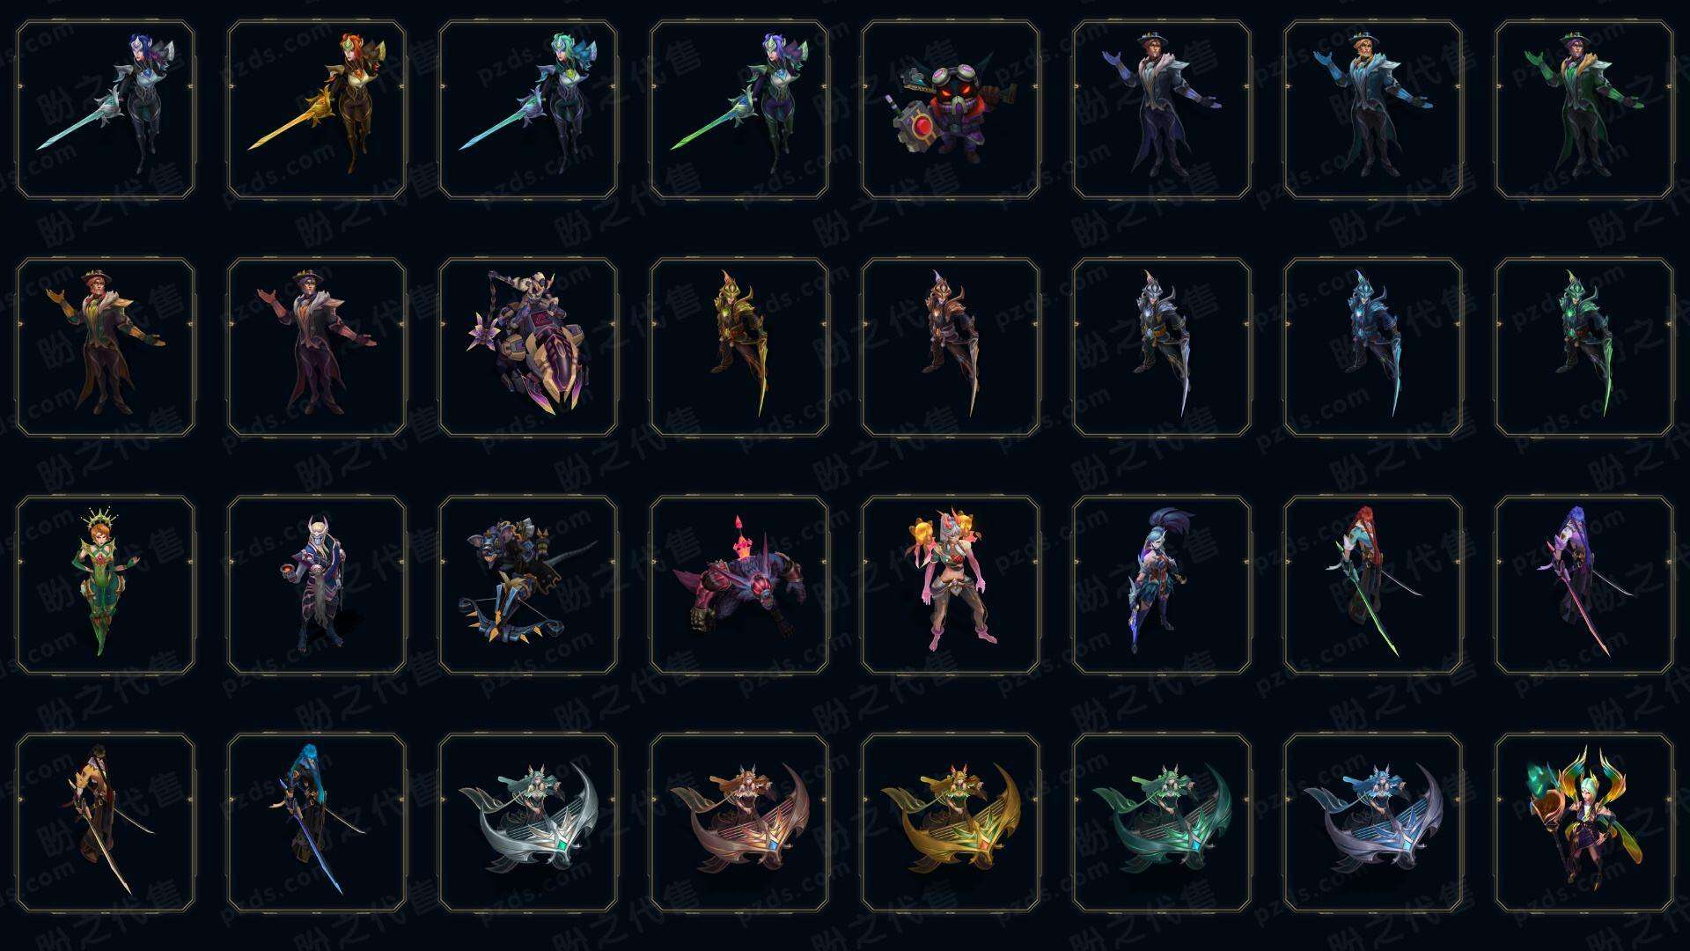Viewport: 1690px width, 951px height.
Task: Select the brown-coated swordsman with golden sword
Action: click(x=106, y=822)
